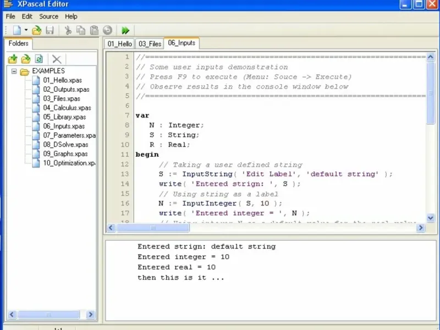
Task: Switch to the 01_Hello tab
Action: [119, 44]
